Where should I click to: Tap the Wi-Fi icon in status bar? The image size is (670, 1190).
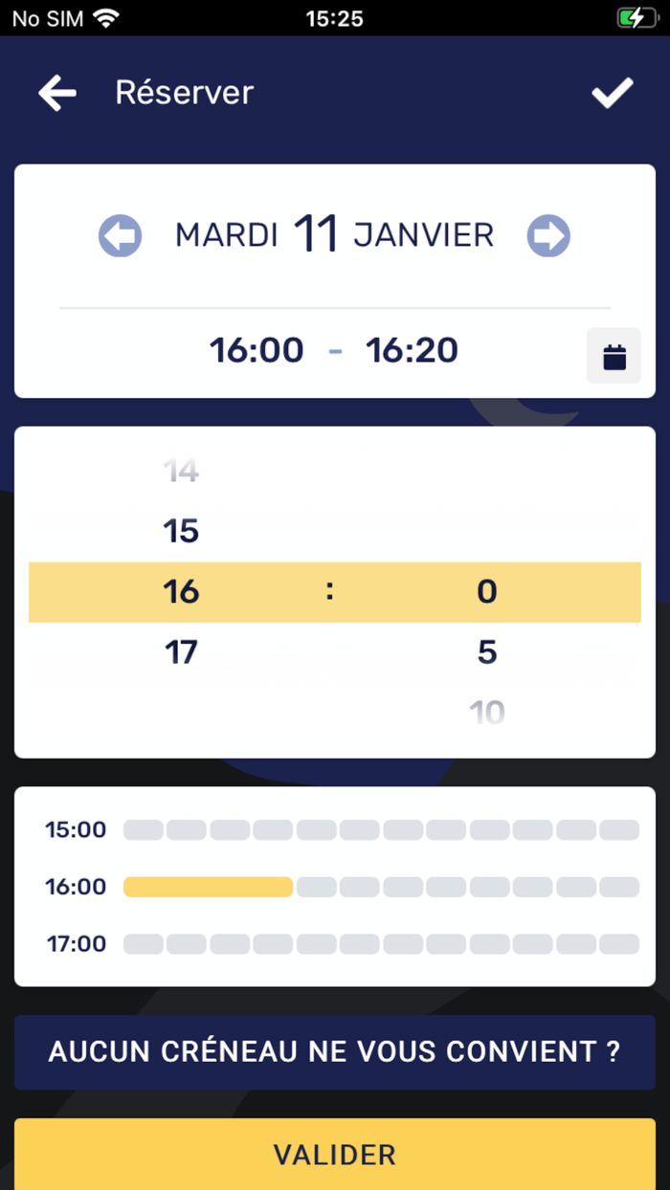(106, 18)
